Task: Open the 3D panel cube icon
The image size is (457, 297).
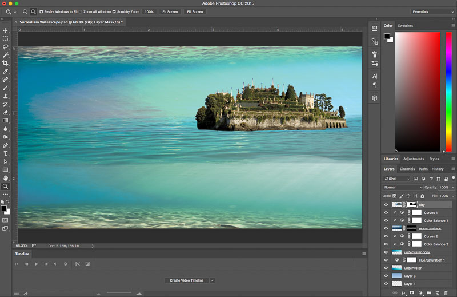Action: (375, 98)
